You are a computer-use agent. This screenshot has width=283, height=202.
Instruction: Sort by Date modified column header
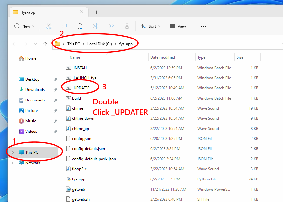pos(163,57)
